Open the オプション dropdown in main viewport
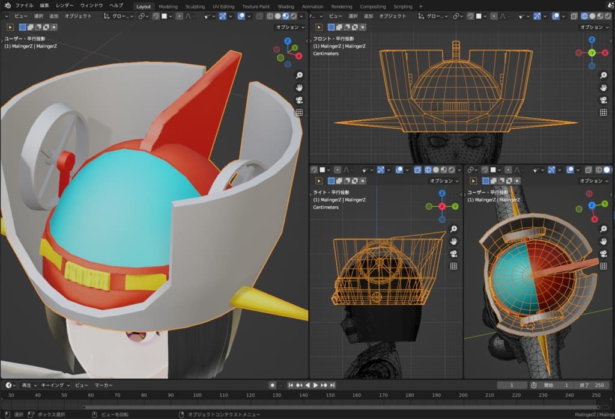This screenshot has height=419, width=615. click(x=289, y=27)
